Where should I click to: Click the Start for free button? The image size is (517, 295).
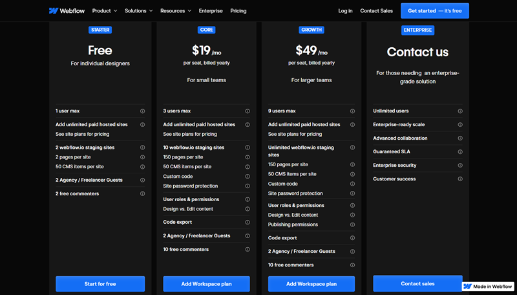click(100, 284)
